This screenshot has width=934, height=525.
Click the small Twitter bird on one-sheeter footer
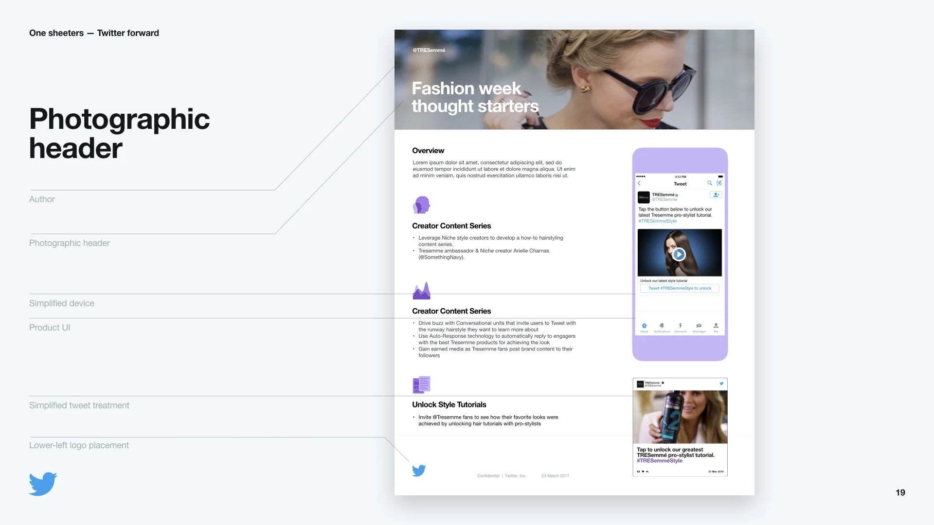[x=419, y=471]
